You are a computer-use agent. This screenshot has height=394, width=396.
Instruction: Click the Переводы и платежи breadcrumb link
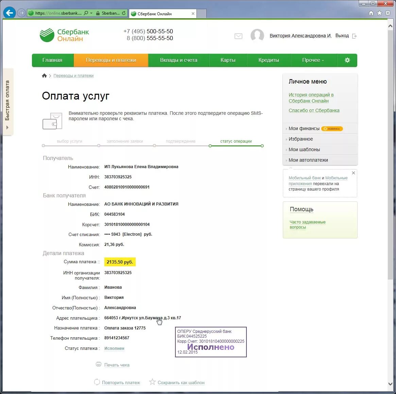(x=73, y=76)
